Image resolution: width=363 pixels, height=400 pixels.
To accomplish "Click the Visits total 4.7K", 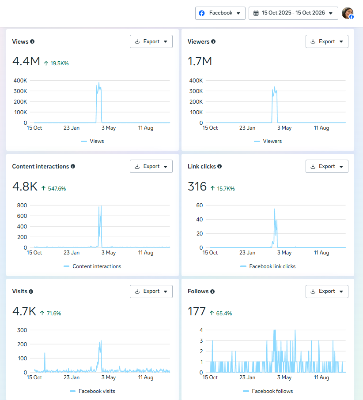I will point(24,311).
